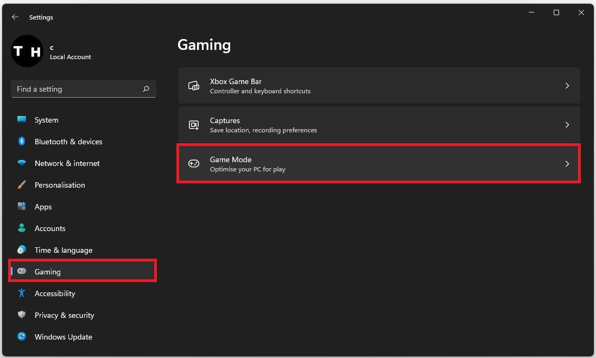Open Captures settings
596x358 pixels.
point(379,125)
